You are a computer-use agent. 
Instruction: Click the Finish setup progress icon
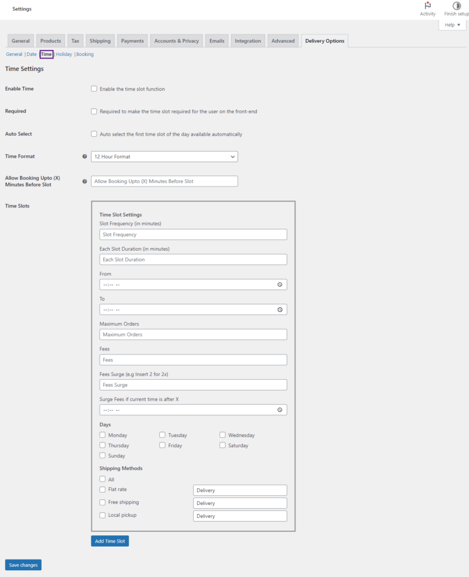pos(457,6)
